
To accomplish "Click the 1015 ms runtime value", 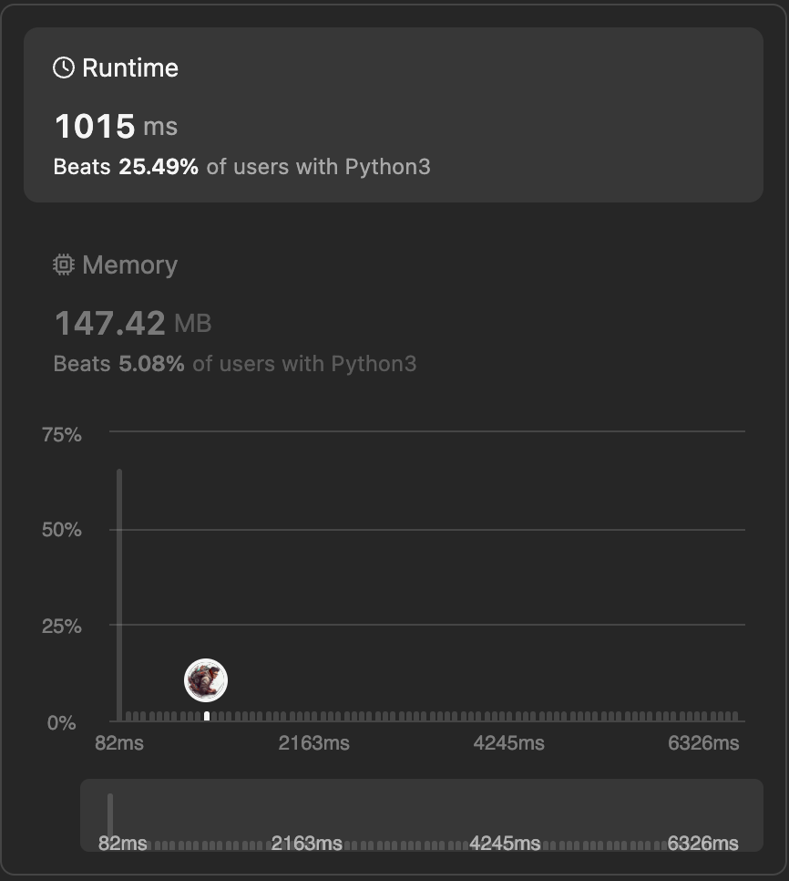I will coord(116,125).
